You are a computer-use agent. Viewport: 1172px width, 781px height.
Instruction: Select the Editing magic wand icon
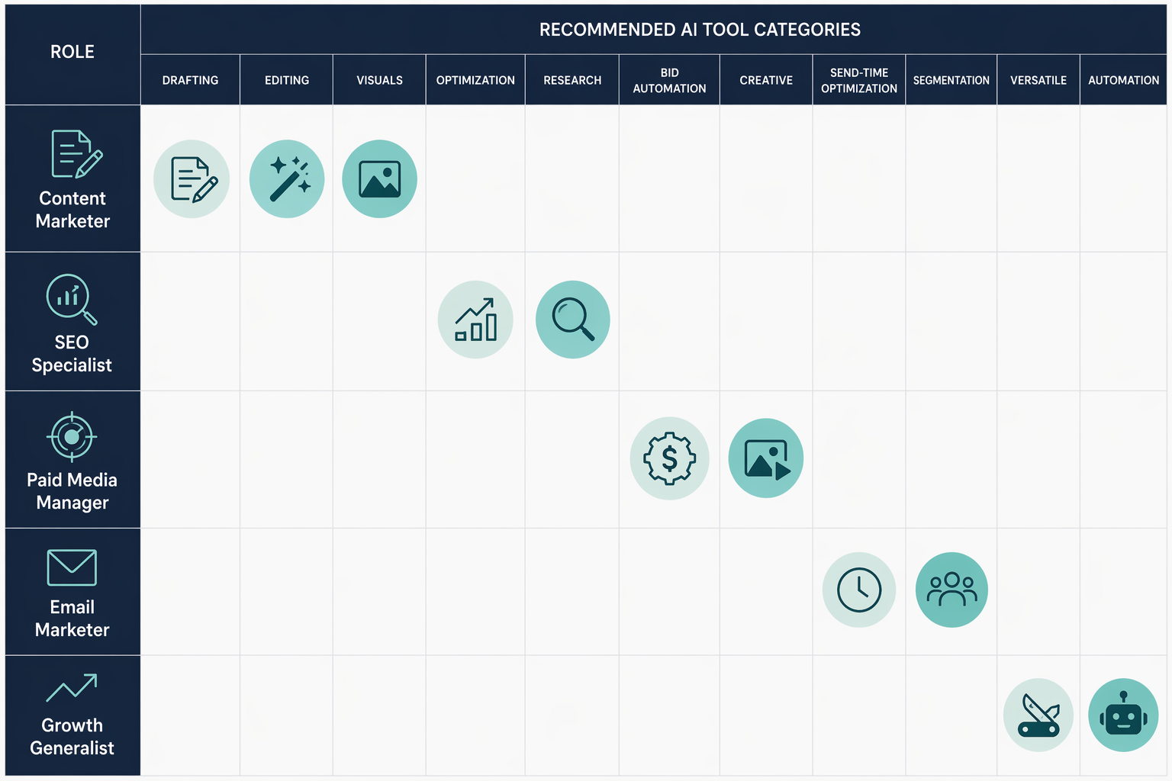pyautogui.click(x=287, y=179)
